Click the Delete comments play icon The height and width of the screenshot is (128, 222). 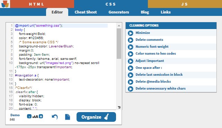[131, 40]
